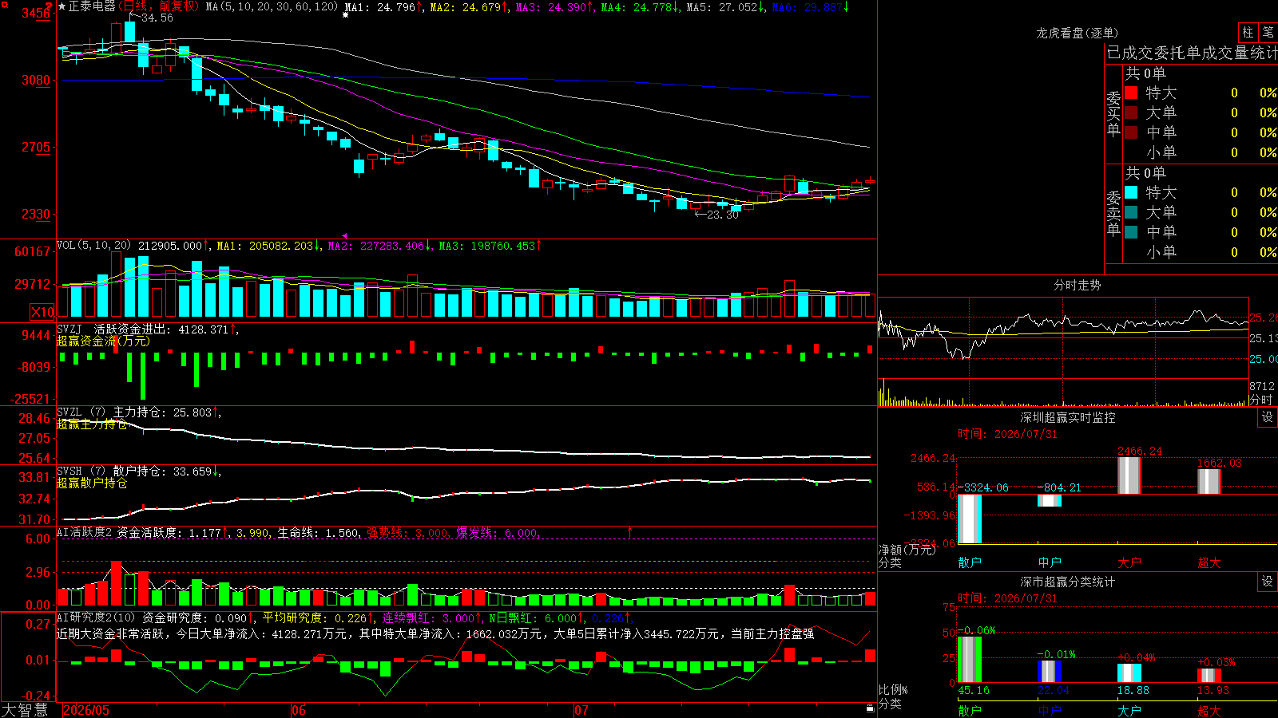The height and width of the screenshot is (718, 1278).
Task: Click the 超赢主力持仓 yellow label
Action: click(x=92, y=424)
